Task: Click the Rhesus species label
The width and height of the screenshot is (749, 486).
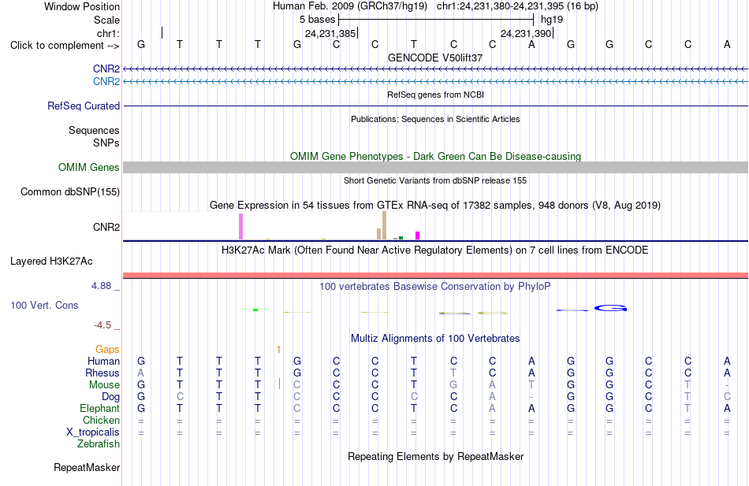Action: pyautogui.click(x=102, y=373)
